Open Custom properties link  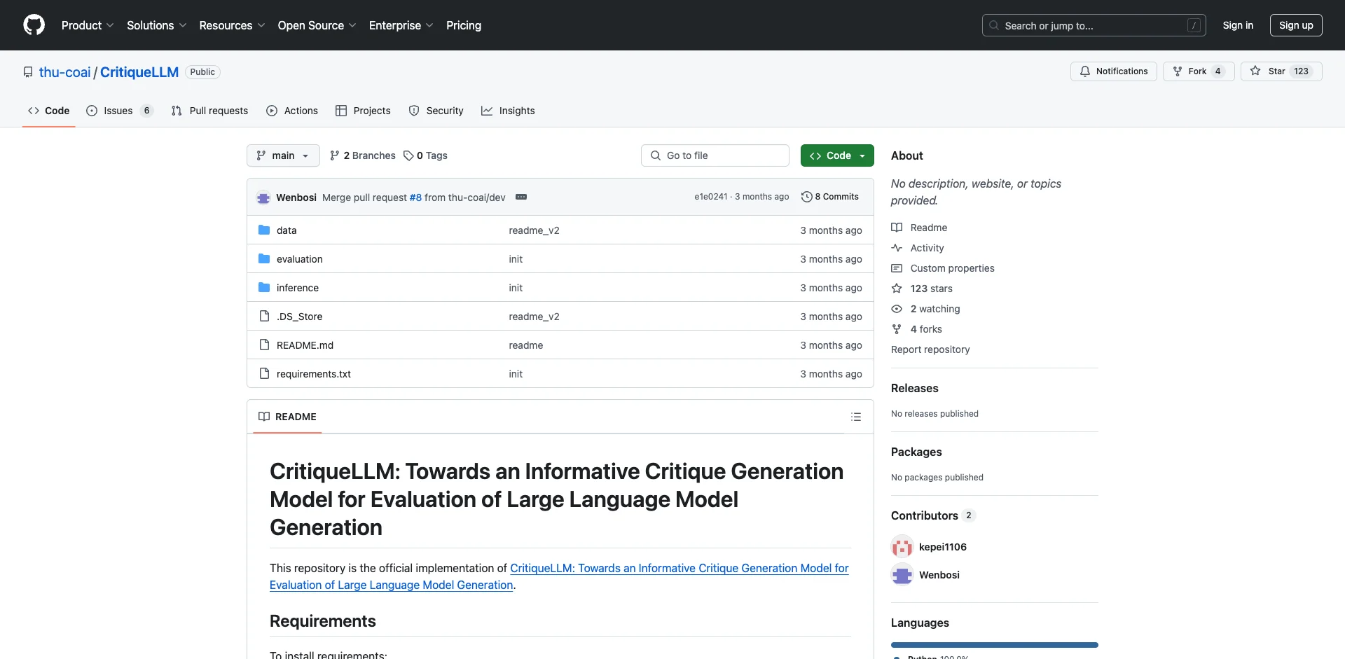(943, 268)
